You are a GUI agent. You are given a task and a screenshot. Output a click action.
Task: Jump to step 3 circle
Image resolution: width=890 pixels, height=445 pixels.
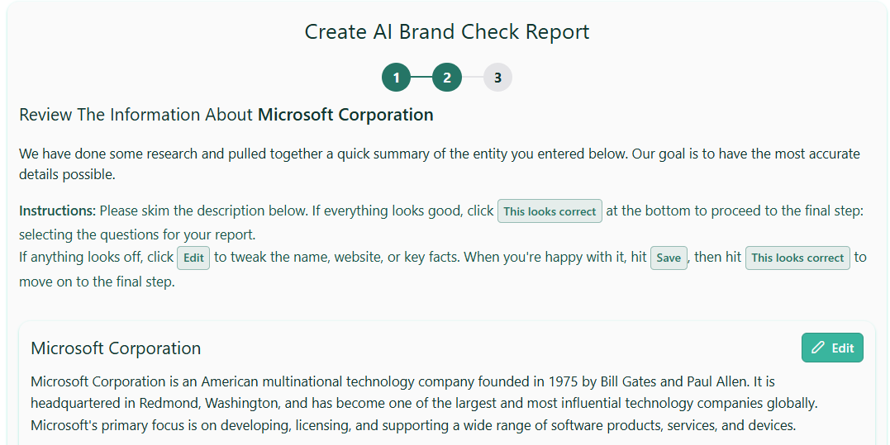497,78
